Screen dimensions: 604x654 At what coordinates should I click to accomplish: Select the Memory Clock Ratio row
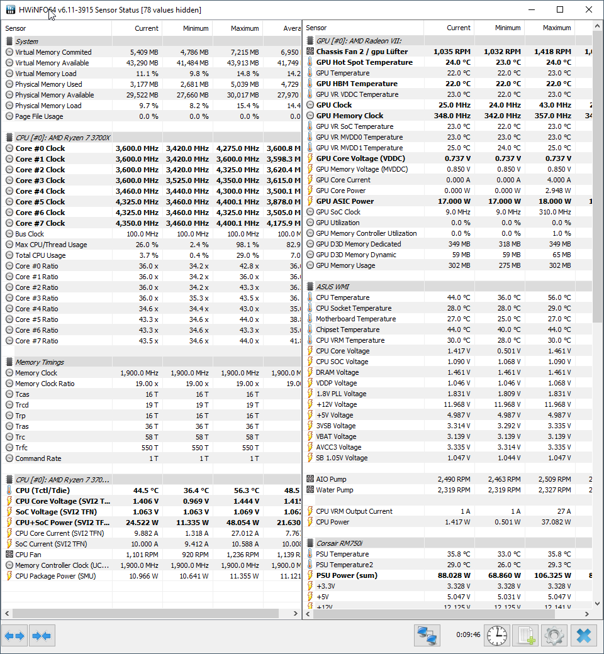151,384
